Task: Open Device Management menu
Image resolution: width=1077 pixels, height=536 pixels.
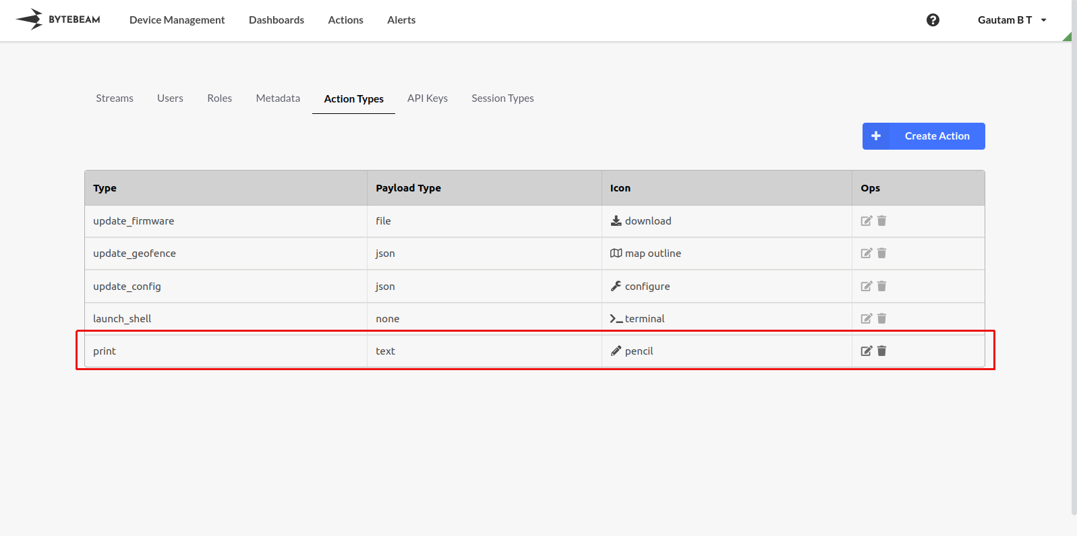Action: (x=177, y=20)
